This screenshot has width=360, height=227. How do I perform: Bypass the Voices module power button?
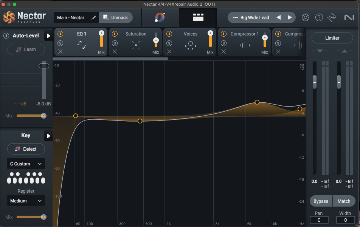(169, 34)
